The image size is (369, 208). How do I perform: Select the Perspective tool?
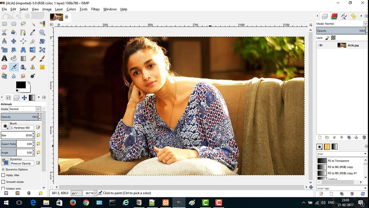coord(23,50)
